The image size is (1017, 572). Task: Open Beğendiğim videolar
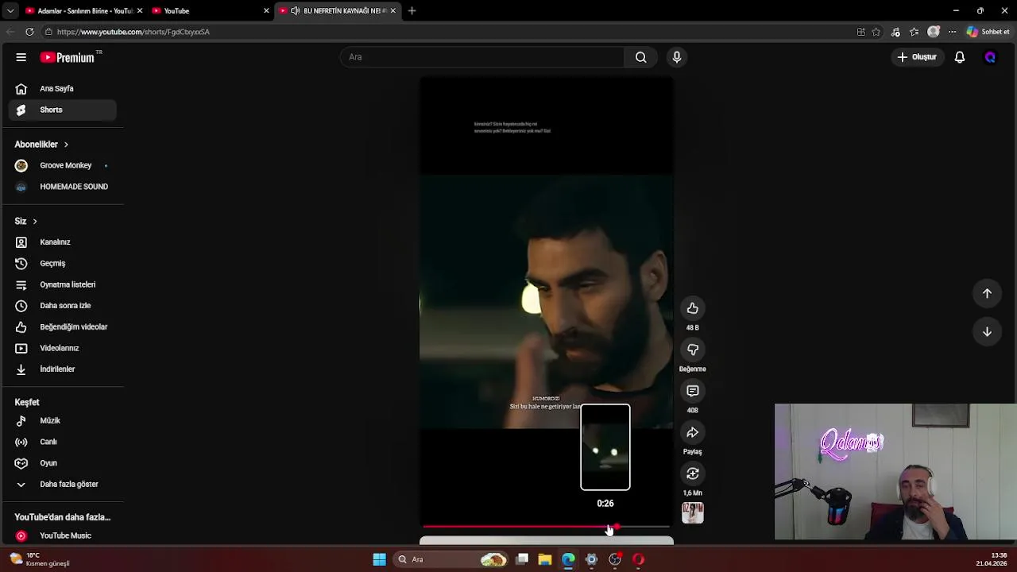[x=62, y=327]
